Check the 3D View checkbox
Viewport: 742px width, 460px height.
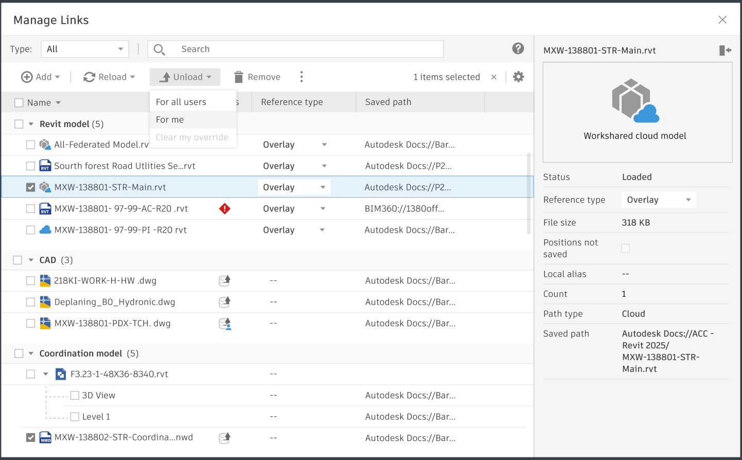click(75, 395)
